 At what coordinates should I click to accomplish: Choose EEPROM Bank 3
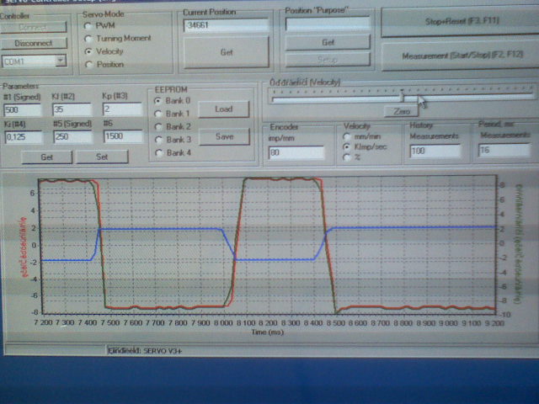[x=159, y=140]
